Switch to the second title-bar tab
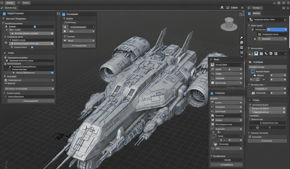 pyautogui.click(x=26, y=3)
